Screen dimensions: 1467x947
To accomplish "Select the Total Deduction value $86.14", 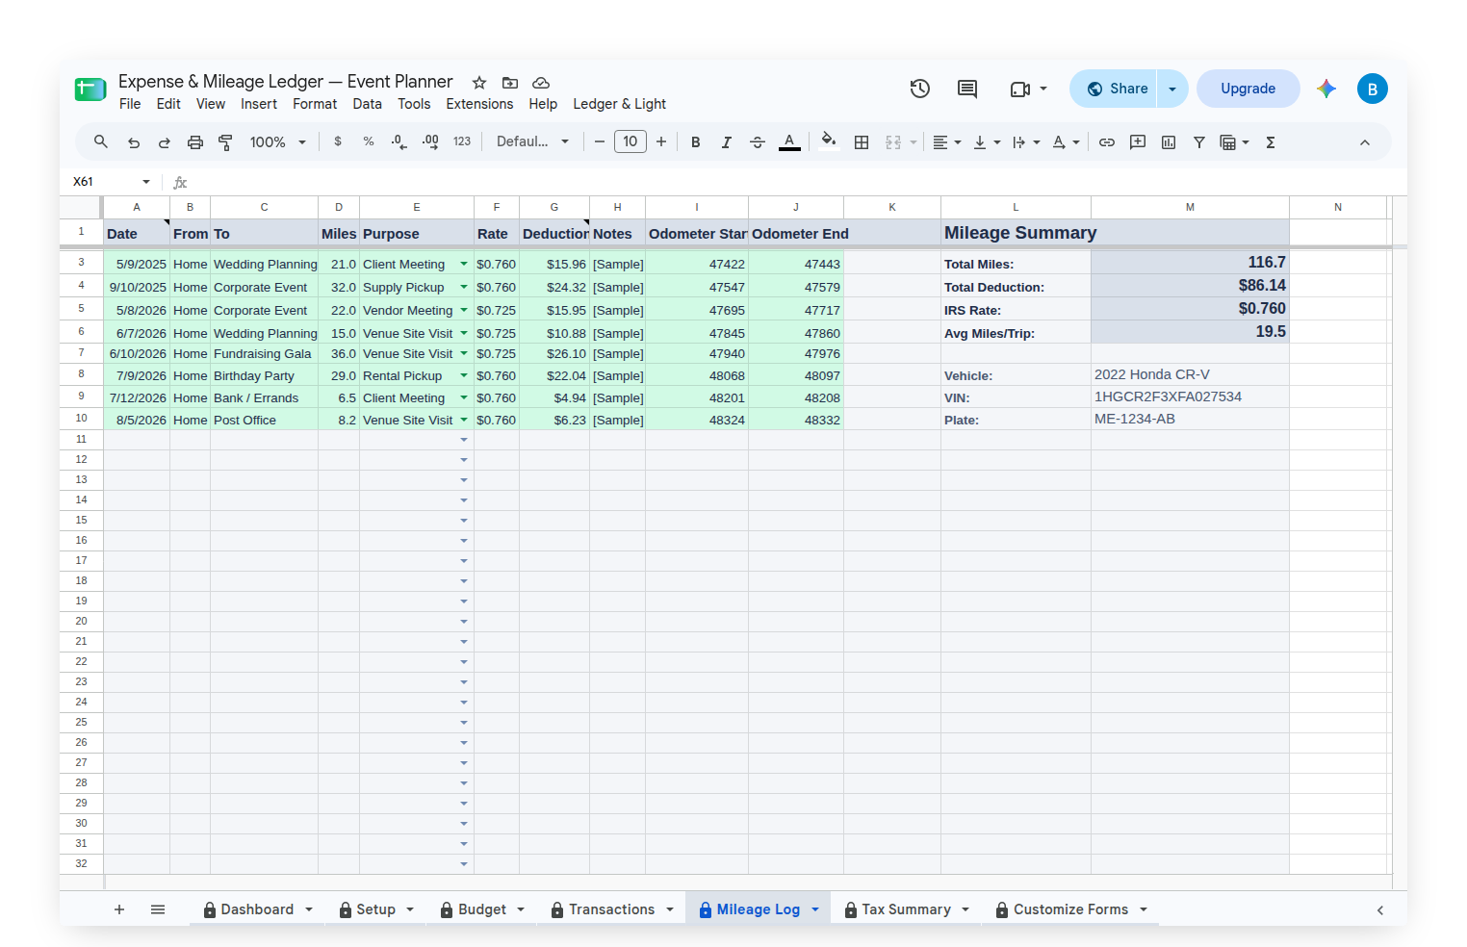I will pyautogui.click(x=1190, y=286).
